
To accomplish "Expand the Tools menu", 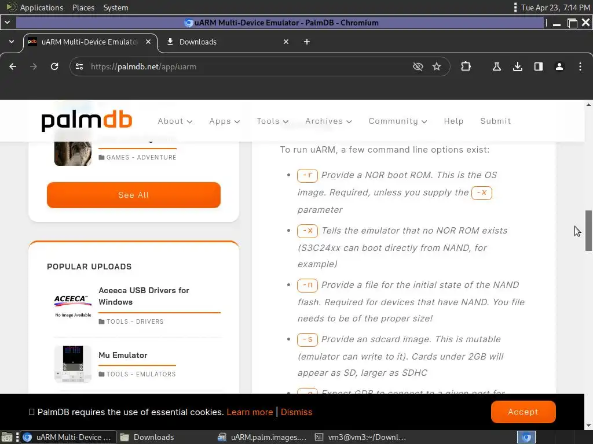I will (273, 121).
